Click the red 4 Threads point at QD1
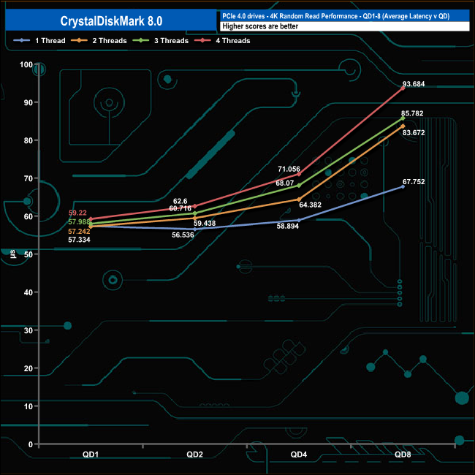 (x=91, y=218)
